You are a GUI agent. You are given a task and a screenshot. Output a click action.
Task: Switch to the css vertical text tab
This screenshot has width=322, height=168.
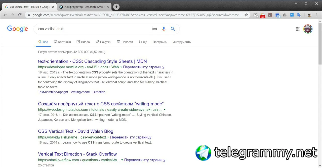[x=30, y=7]
